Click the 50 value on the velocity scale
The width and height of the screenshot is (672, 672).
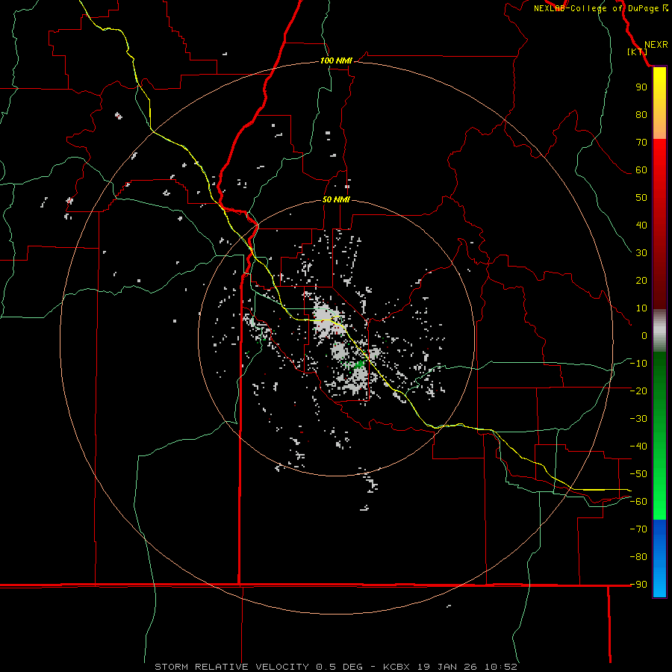(641, 198)
